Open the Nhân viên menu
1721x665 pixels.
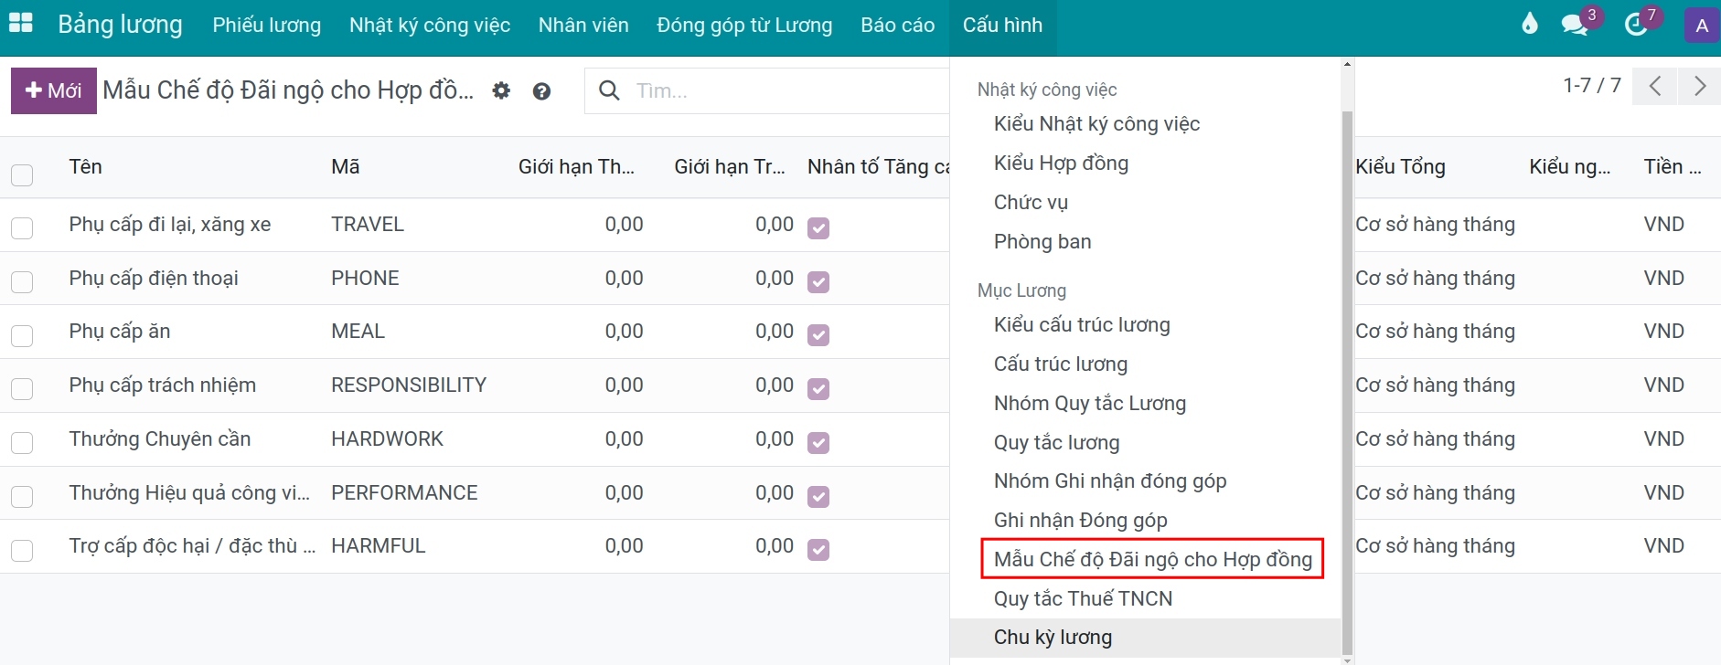[x=583, y=25]
